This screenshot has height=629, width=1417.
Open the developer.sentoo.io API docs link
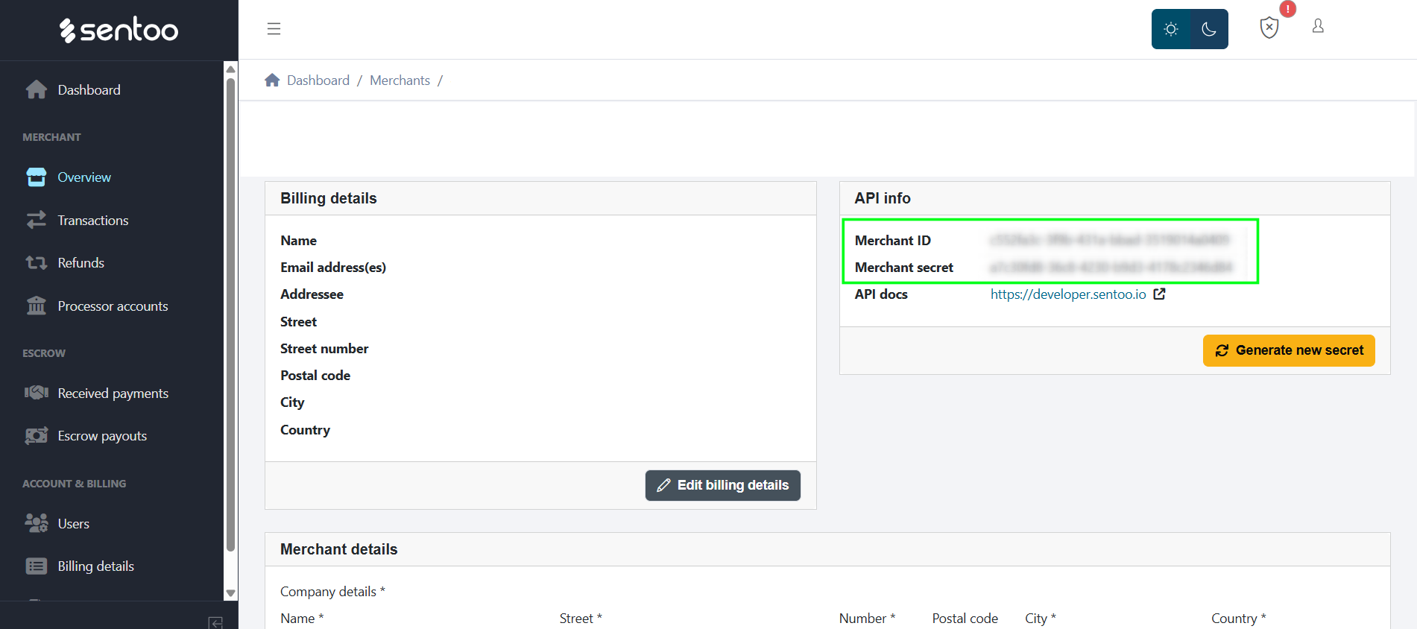(1067, 294)
